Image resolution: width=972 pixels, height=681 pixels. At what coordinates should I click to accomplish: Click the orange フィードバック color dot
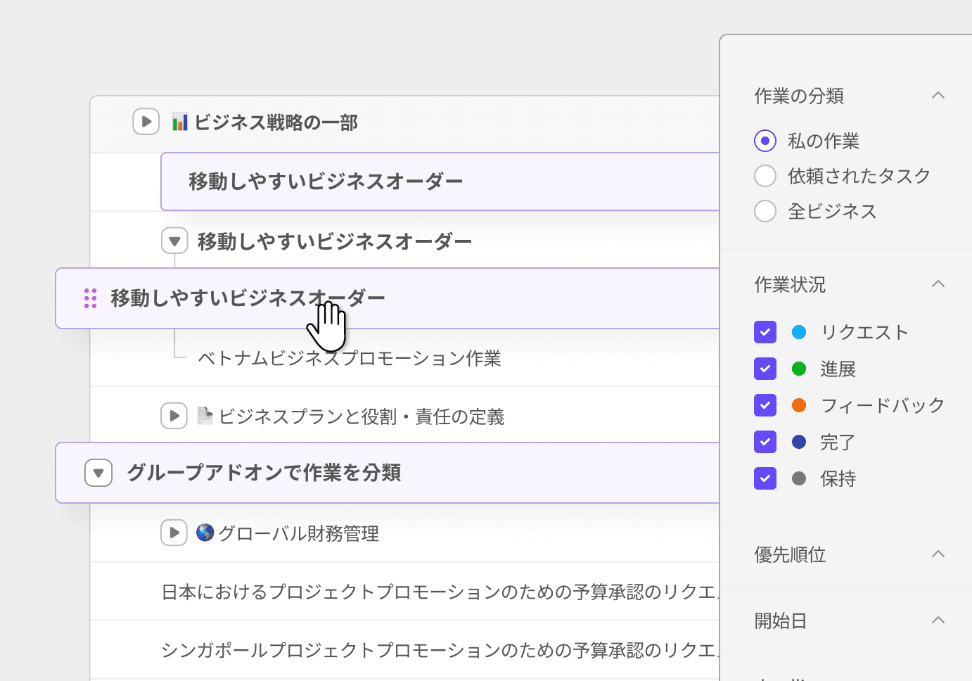pyautogui.click(x=799, y=405)
